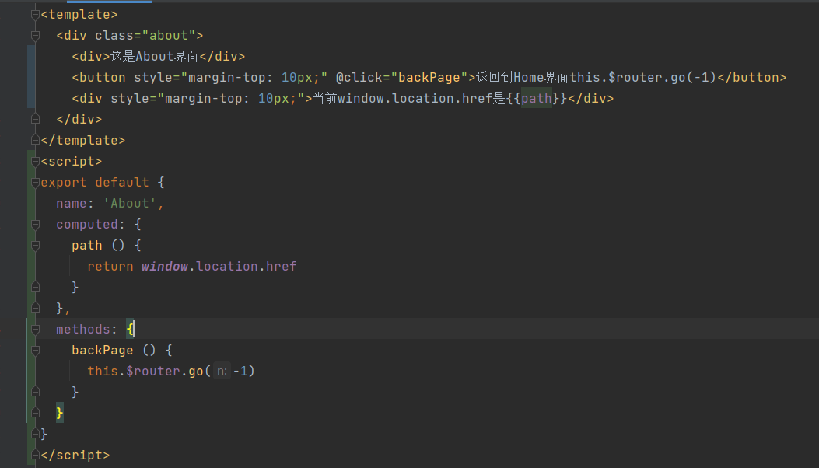Screen dimensions: 819x468
Task: Click the text "这是About界面"
Action: (x=155, y=57)
